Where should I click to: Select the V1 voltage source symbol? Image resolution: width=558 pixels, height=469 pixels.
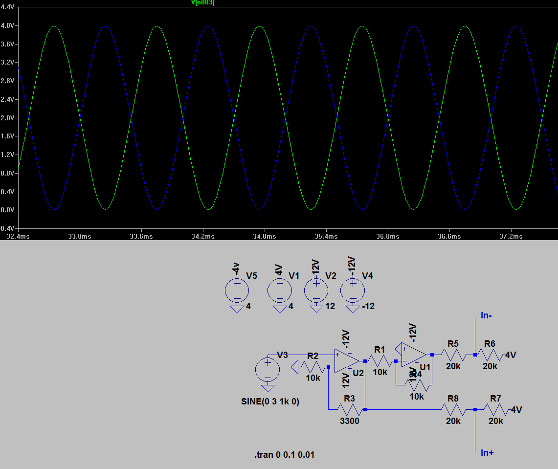click(280, 290)
